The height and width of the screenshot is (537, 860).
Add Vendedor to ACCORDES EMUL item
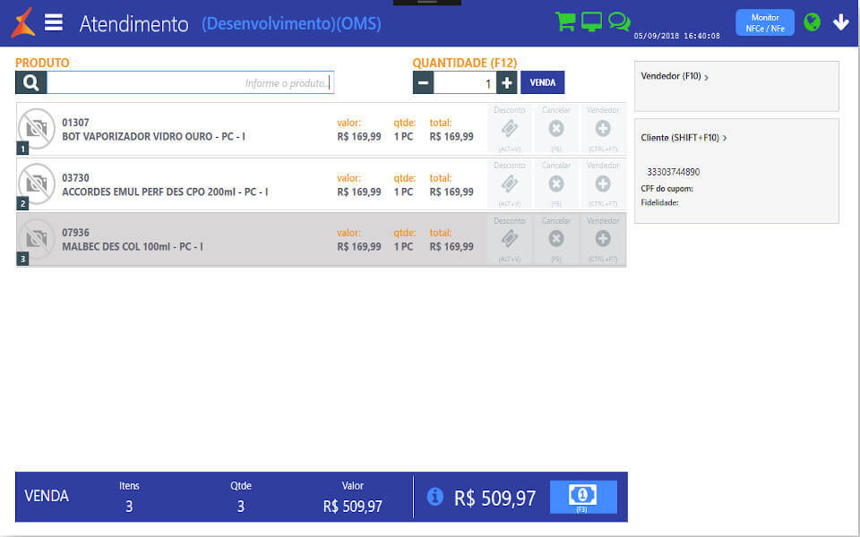[x=603, y=184]
